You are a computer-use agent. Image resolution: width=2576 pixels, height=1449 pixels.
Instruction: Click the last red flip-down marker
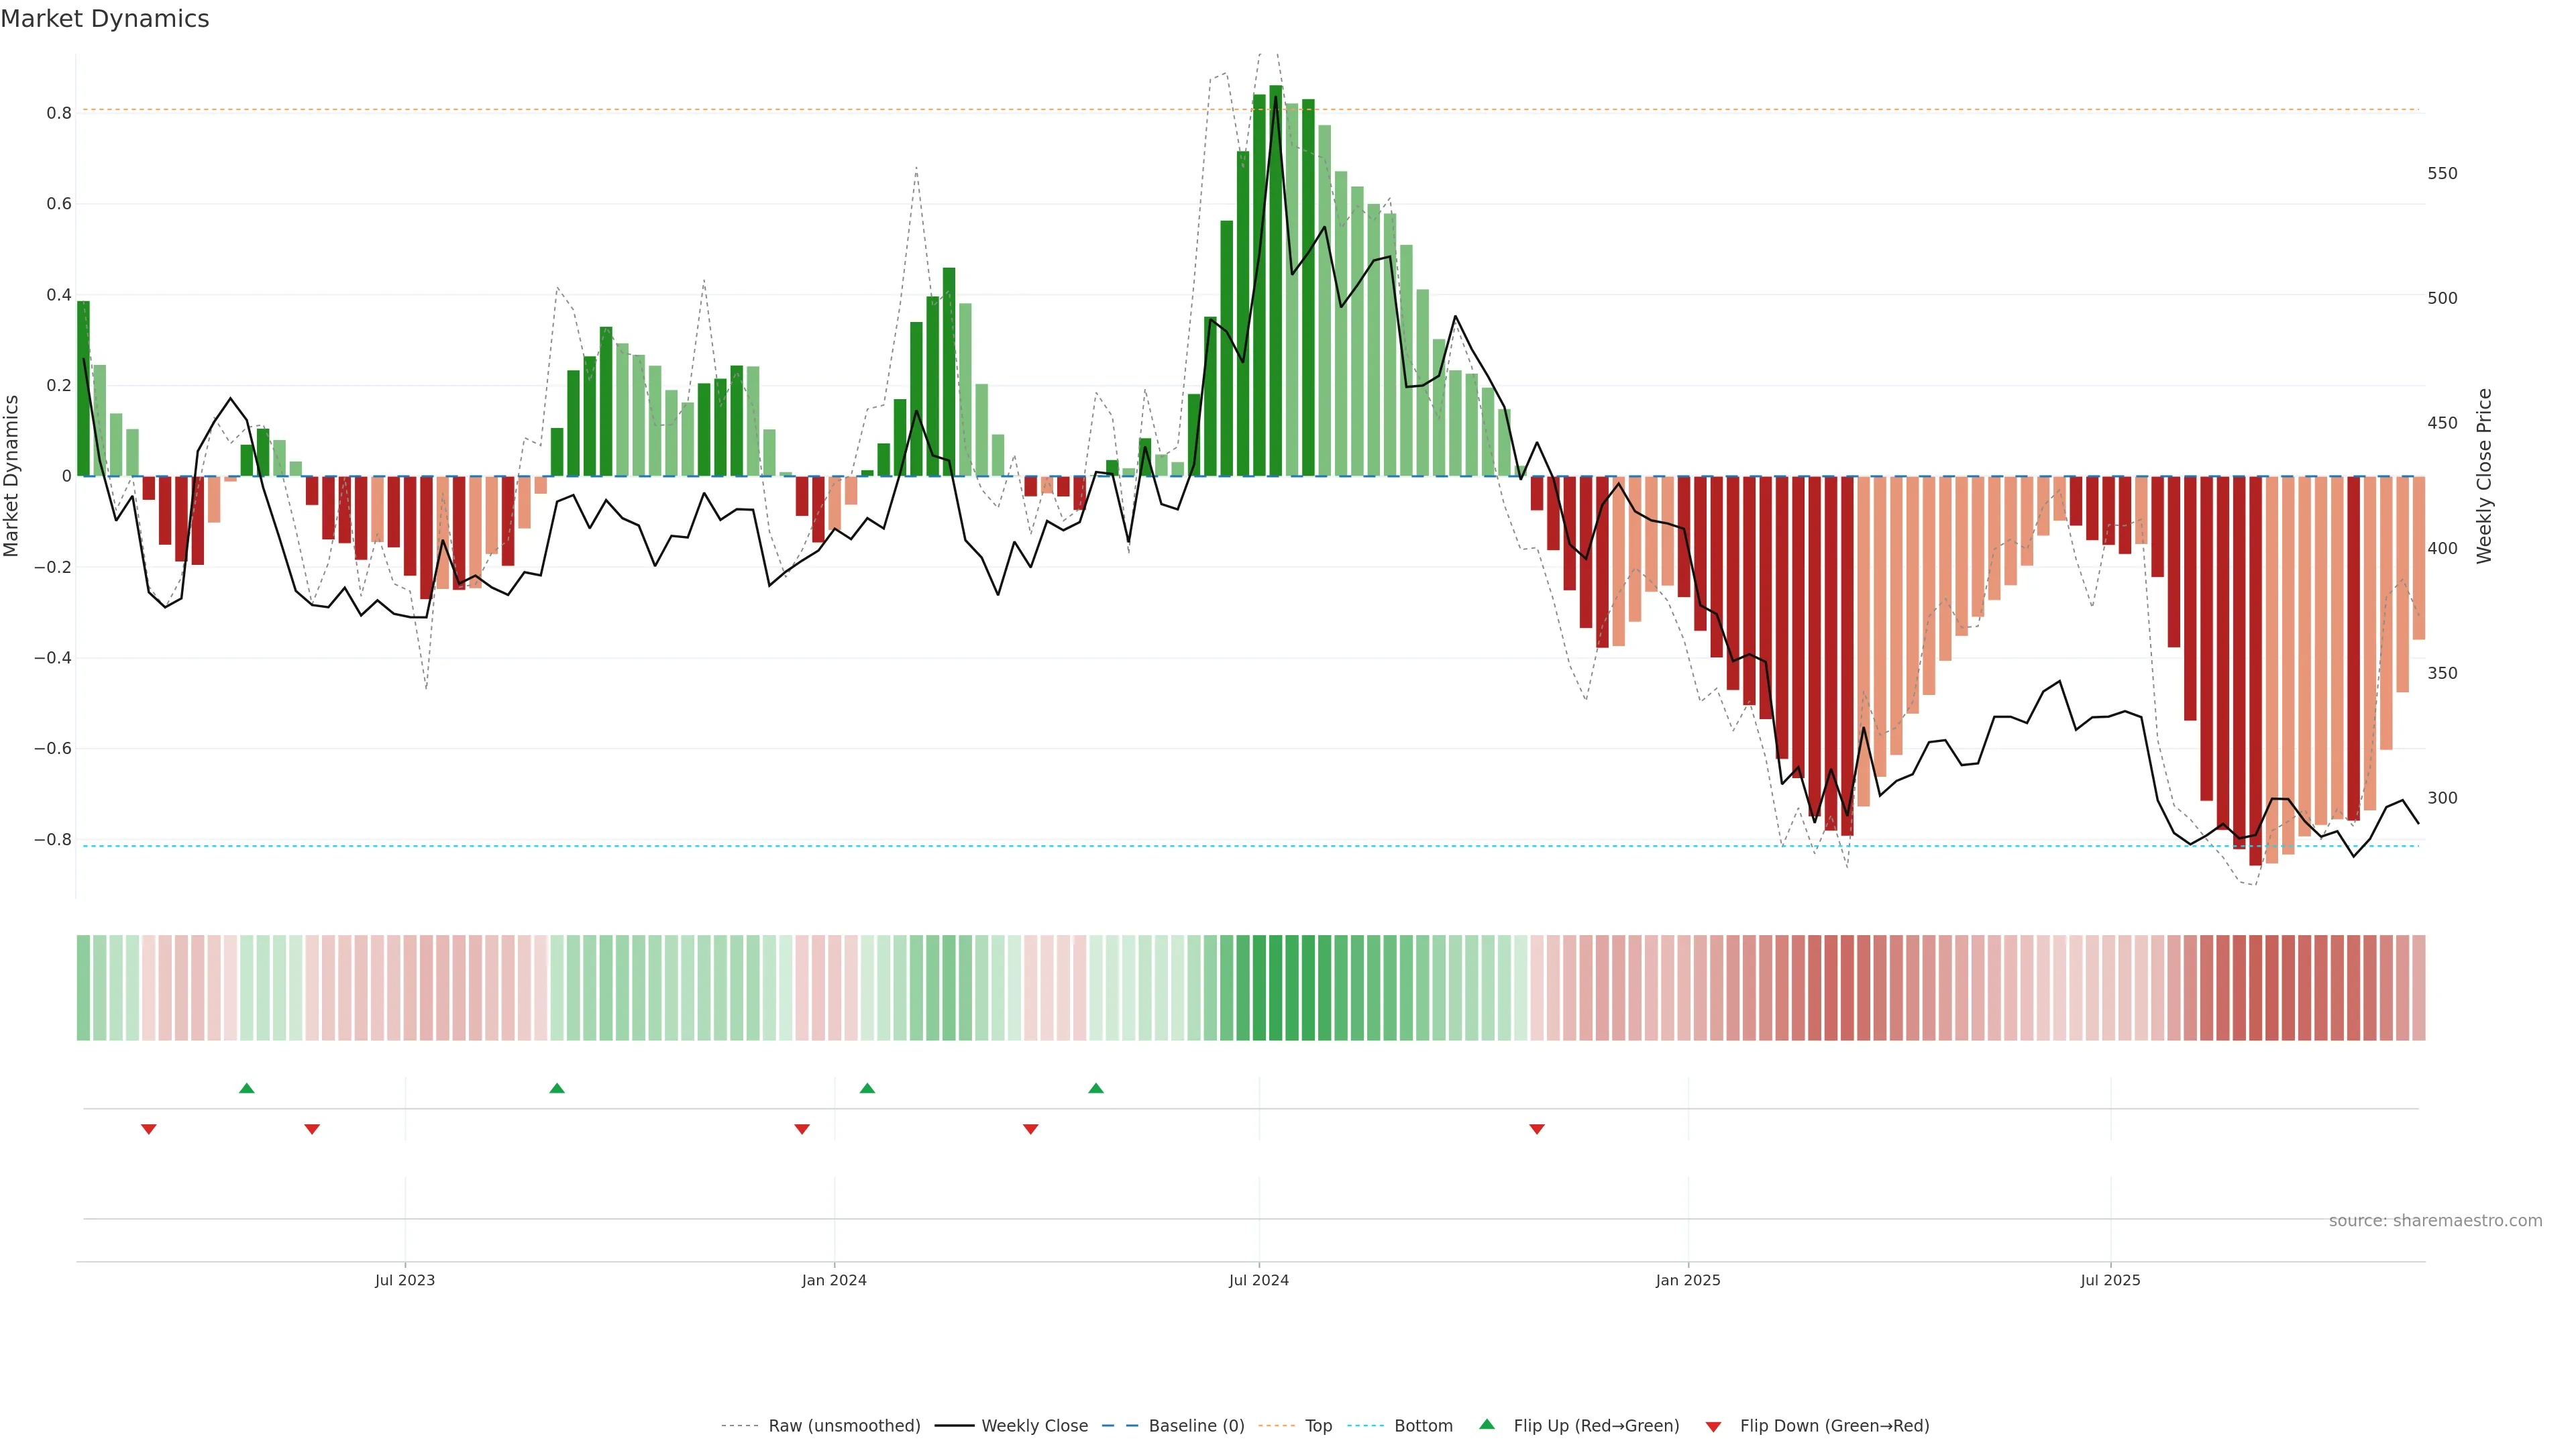coord(1537,1129)
